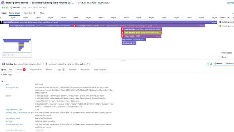The image size is (234, 132).
Task: Select the tcp.connect dynamodb span
Action: (x=134, y=40)
